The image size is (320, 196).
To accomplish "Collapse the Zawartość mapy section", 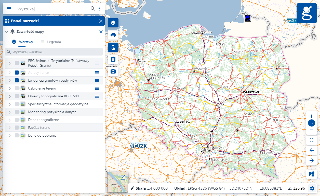I will 7,32.
